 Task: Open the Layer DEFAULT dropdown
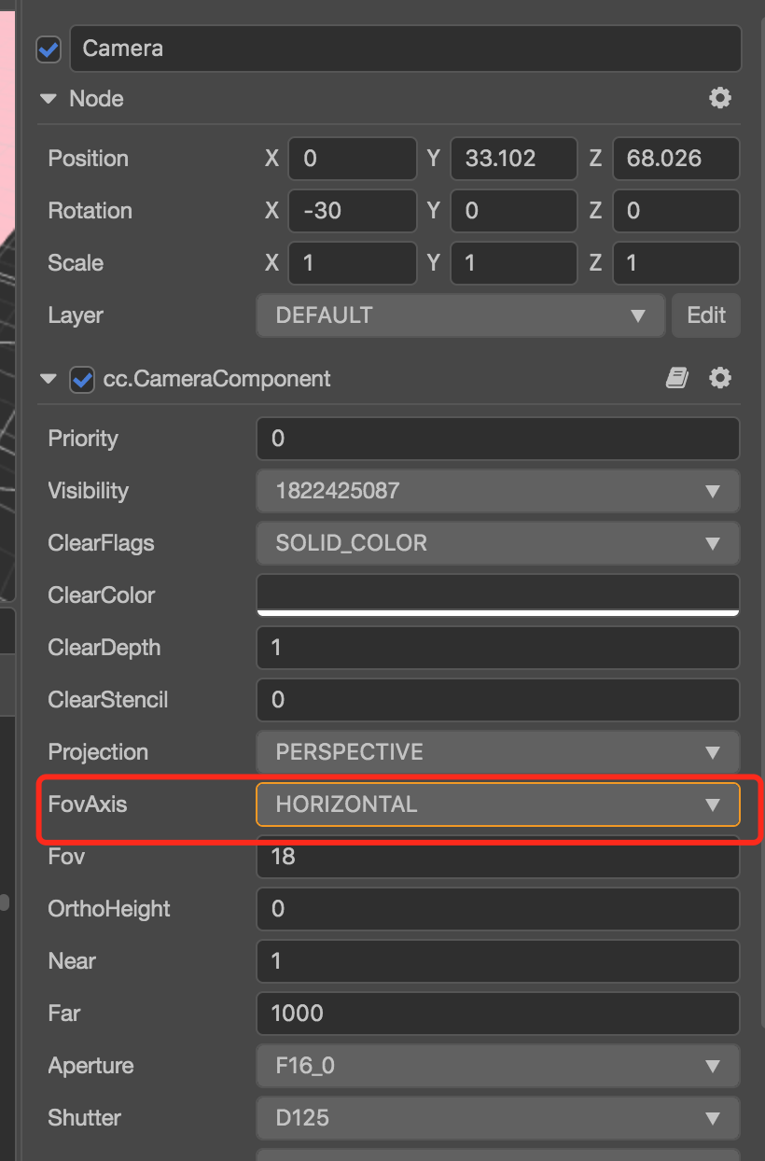(461, 315)
